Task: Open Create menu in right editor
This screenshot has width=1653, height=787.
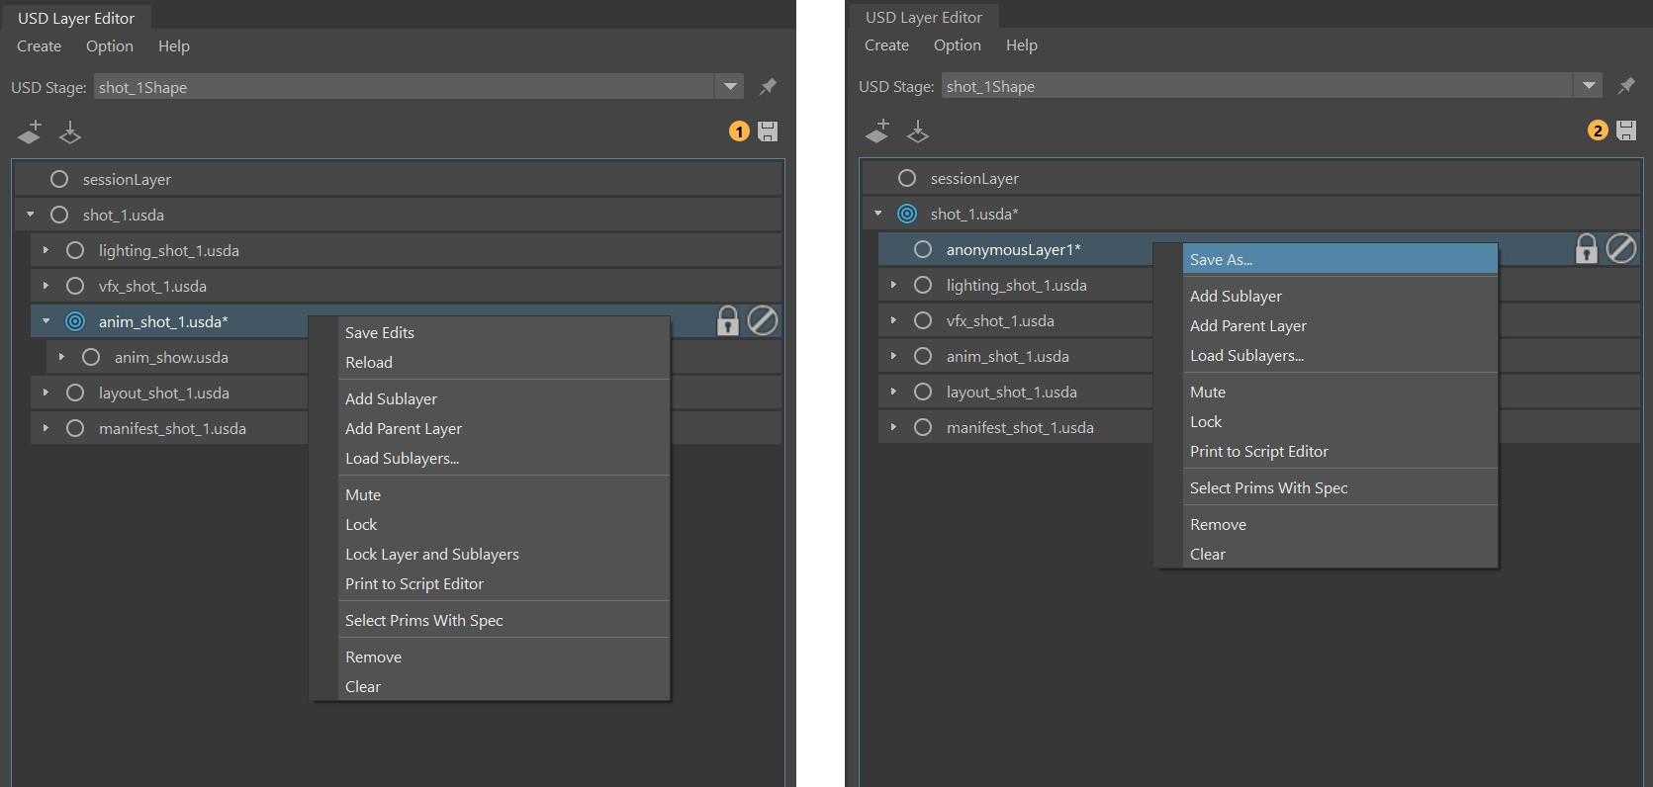Action: tap(886, 45)
